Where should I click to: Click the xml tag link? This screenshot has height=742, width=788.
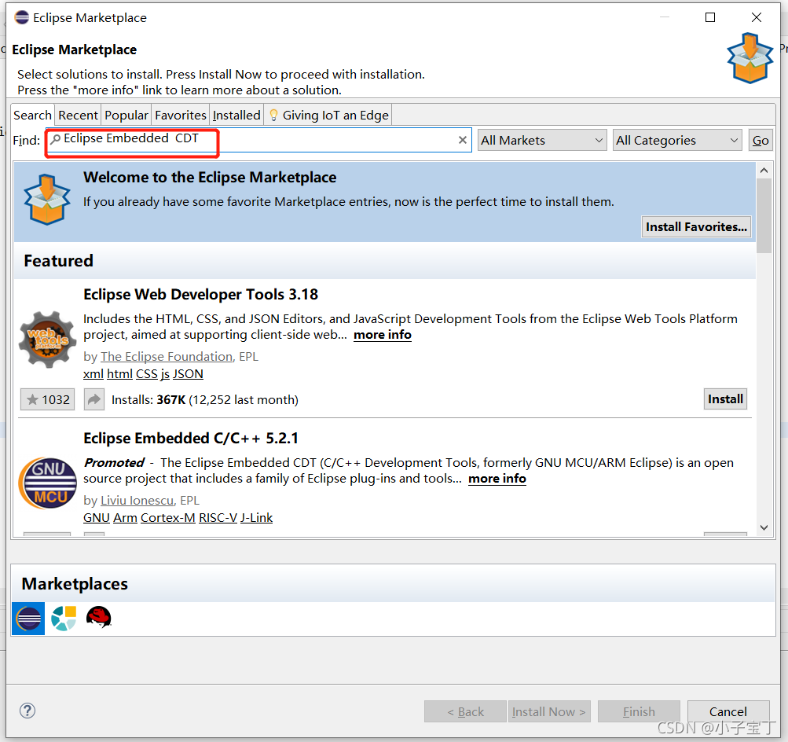93,374
